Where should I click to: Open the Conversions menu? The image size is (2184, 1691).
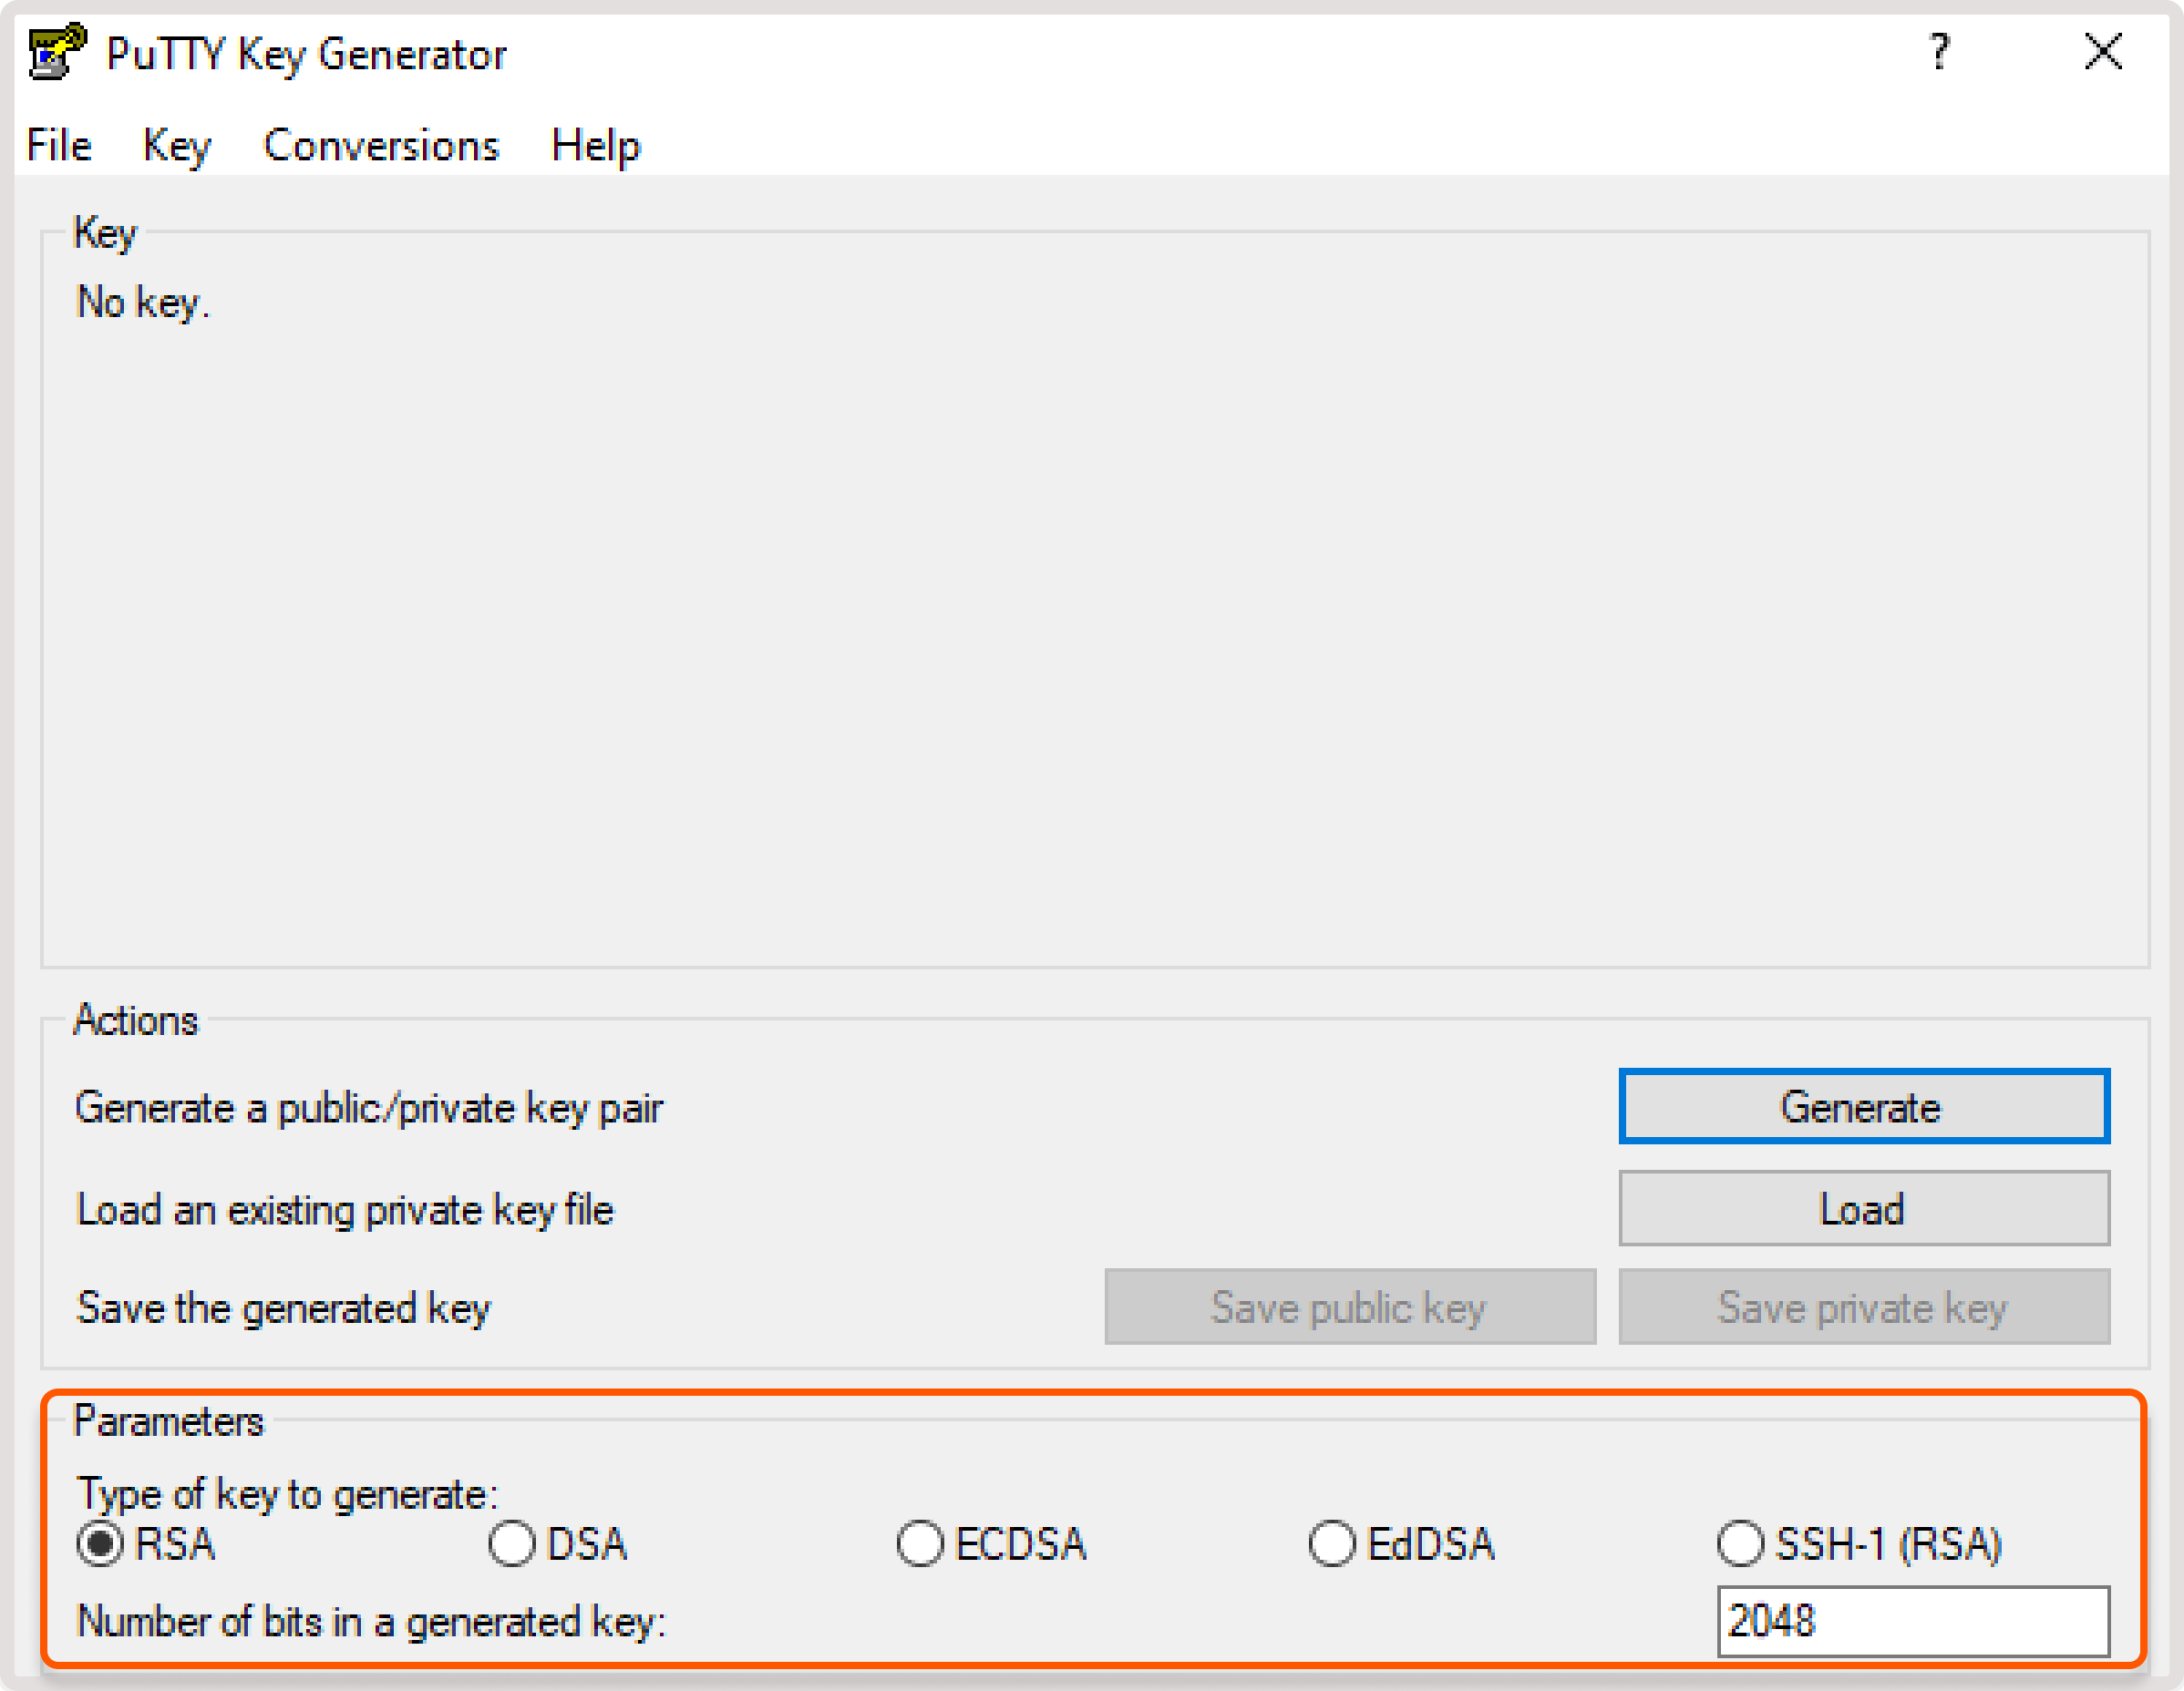point(382,145)
